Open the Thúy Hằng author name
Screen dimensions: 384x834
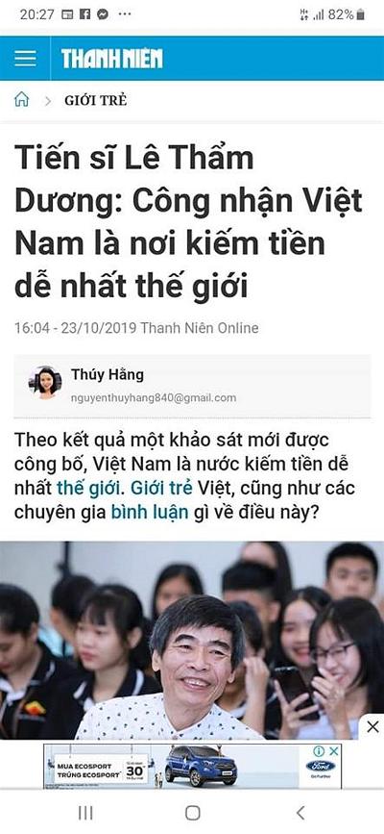(108, 375)
